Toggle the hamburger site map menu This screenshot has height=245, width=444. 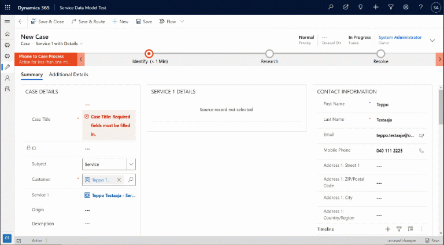(8, 21)
